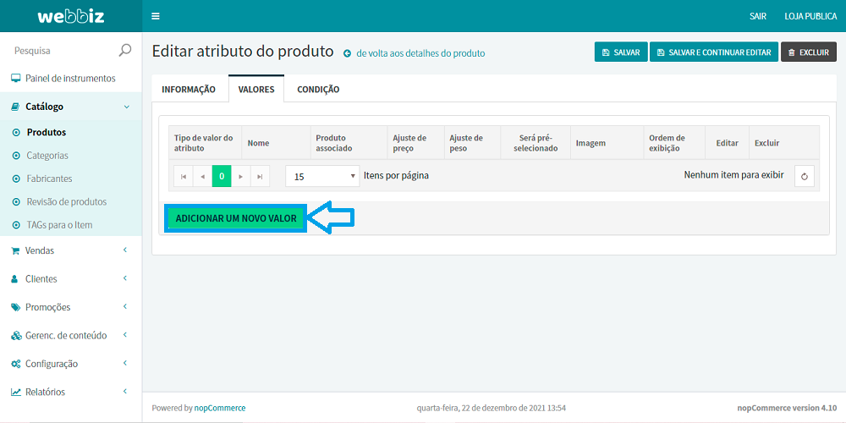Click the previous page arrow in pager
846x423 pixels.
(x=202, y=177)
